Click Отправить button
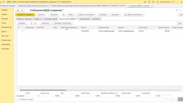183x103 pixels. 103,15
